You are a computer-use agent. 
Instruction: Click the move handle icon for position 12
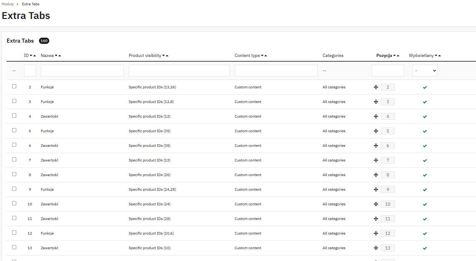pyautogui.click(x=376, y=233)
